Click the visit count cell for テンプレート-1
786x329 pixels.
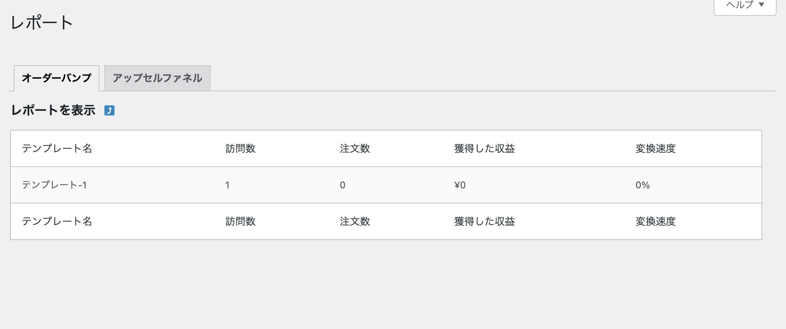[x=228, y=185]
